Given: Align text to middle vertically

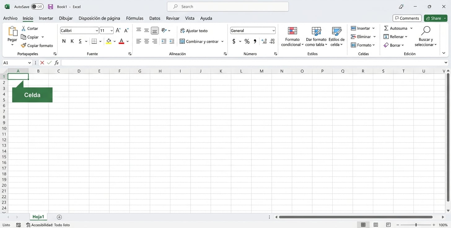Looking at the screenshot, I should (x=147, y=30).
